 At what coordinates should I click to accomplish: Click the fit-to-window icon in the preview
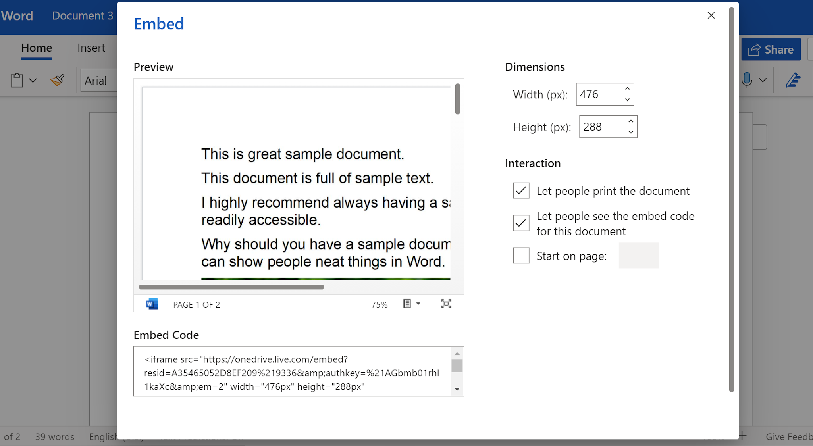[446, 304]
